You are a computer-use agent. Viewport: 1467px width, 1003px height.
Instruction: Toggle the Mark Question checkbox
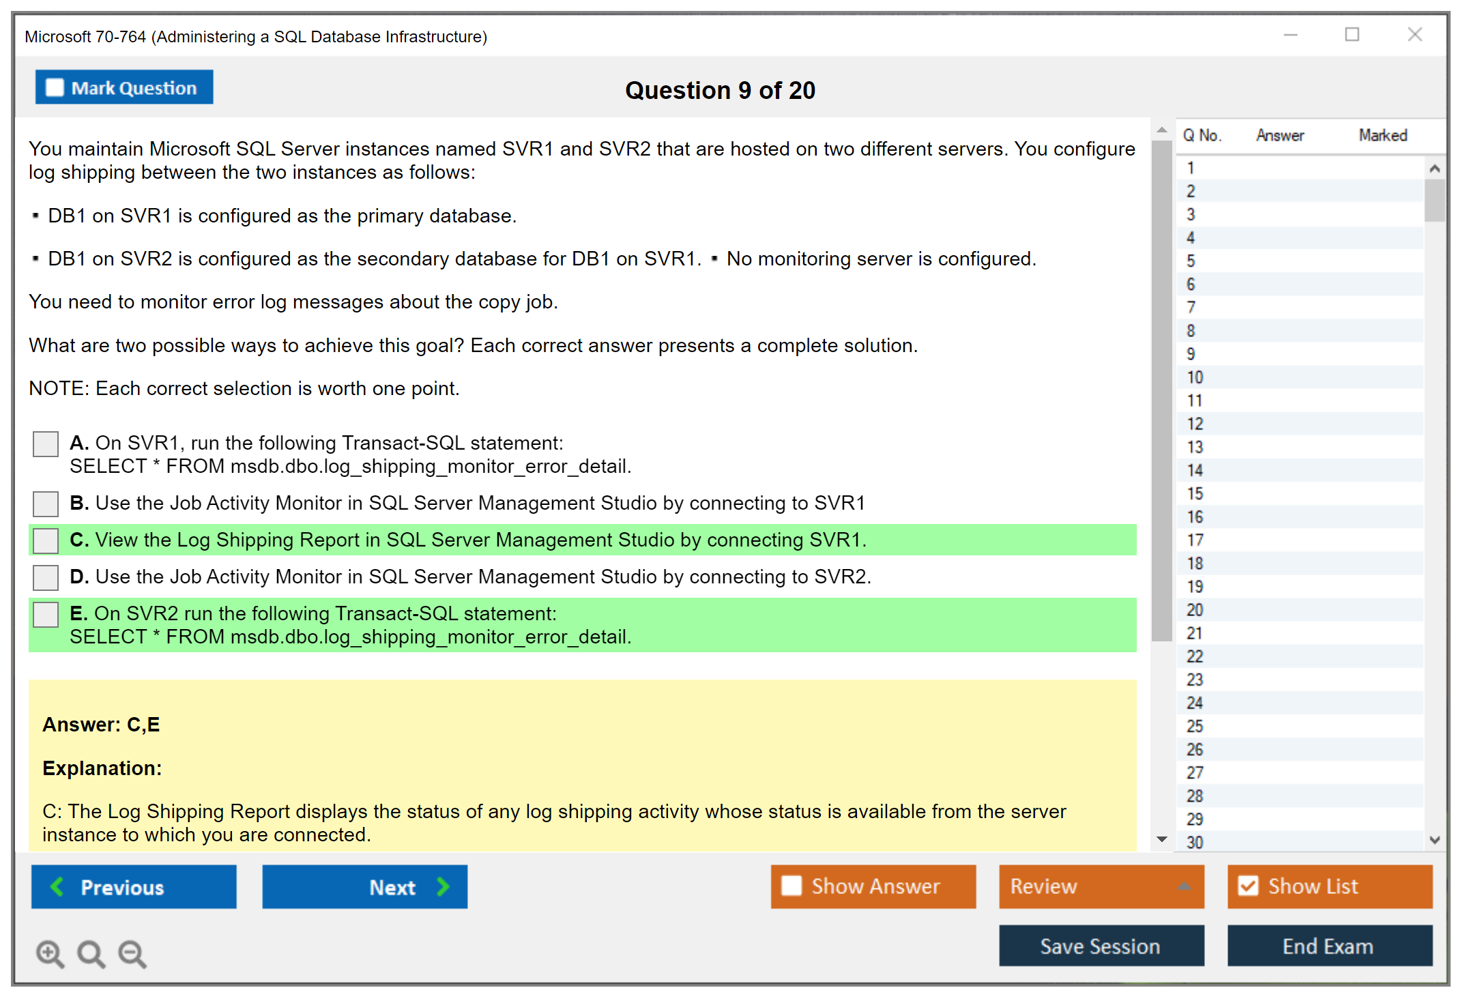55,88
